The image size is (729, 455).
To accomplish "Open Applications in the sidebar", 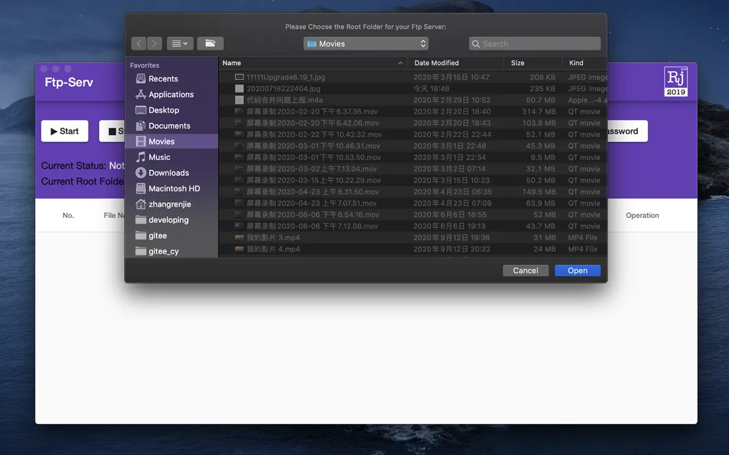I will pos(171,95).
